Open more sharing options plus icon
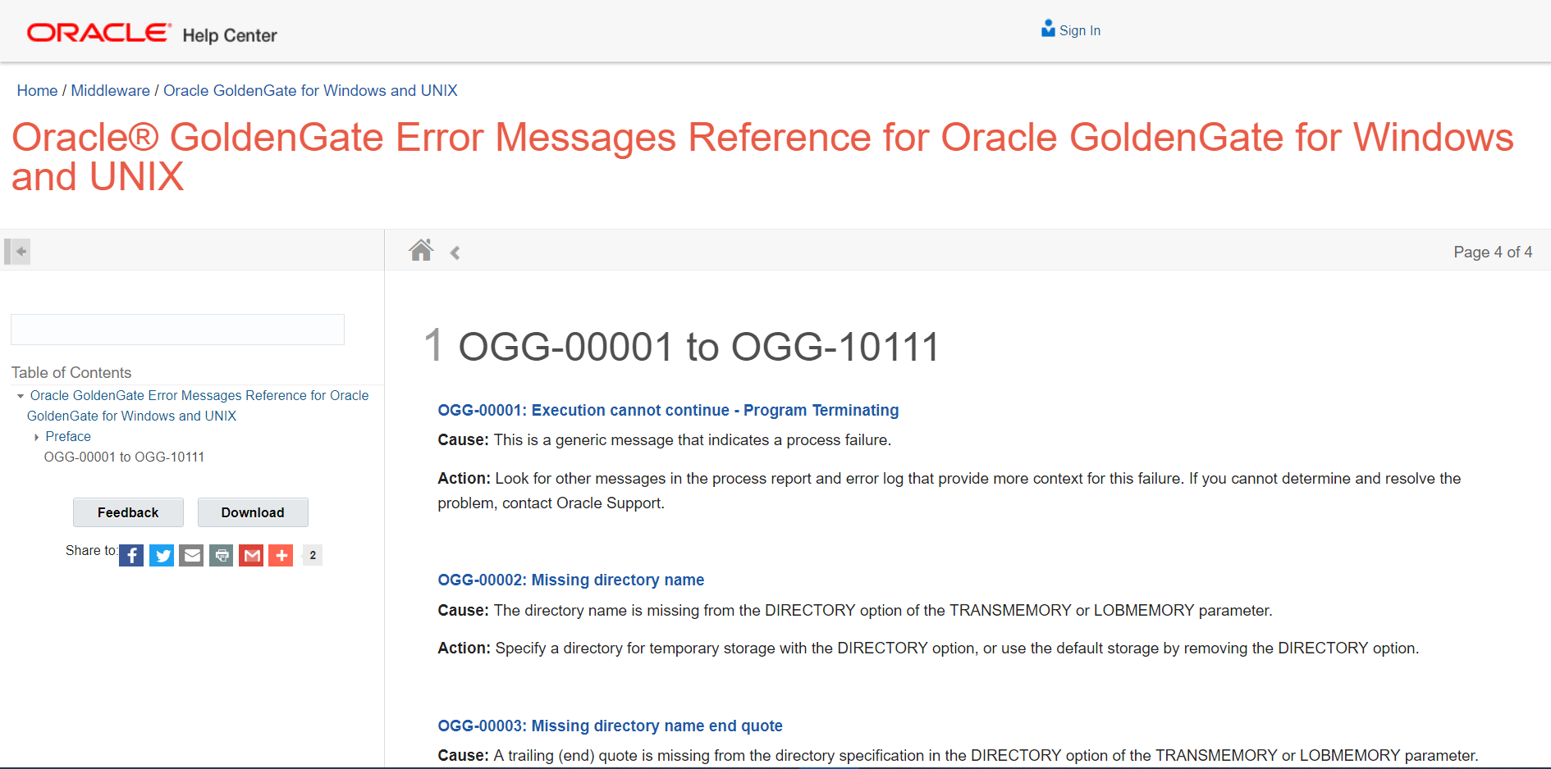1551x769 pixels. (281, 555)
